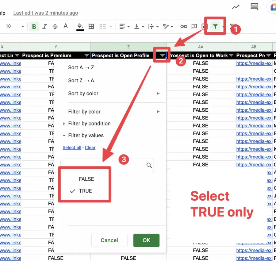Toggle the TRUE checkbox in filter values
Screen dimensions: 276x261
coord(73,191)
